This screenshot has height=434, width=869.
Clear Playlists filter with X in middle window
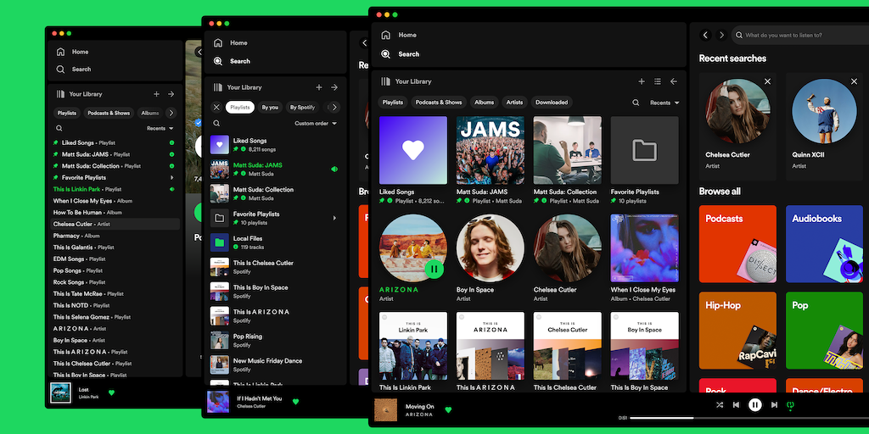tap(216, 108)
